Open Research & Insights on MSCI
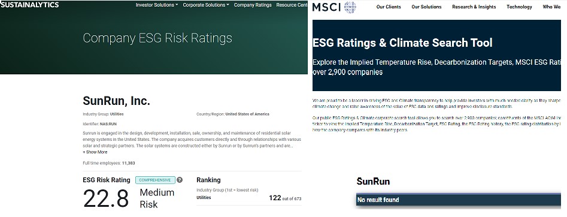Viewport: 567px width, 217px height. 474,7
